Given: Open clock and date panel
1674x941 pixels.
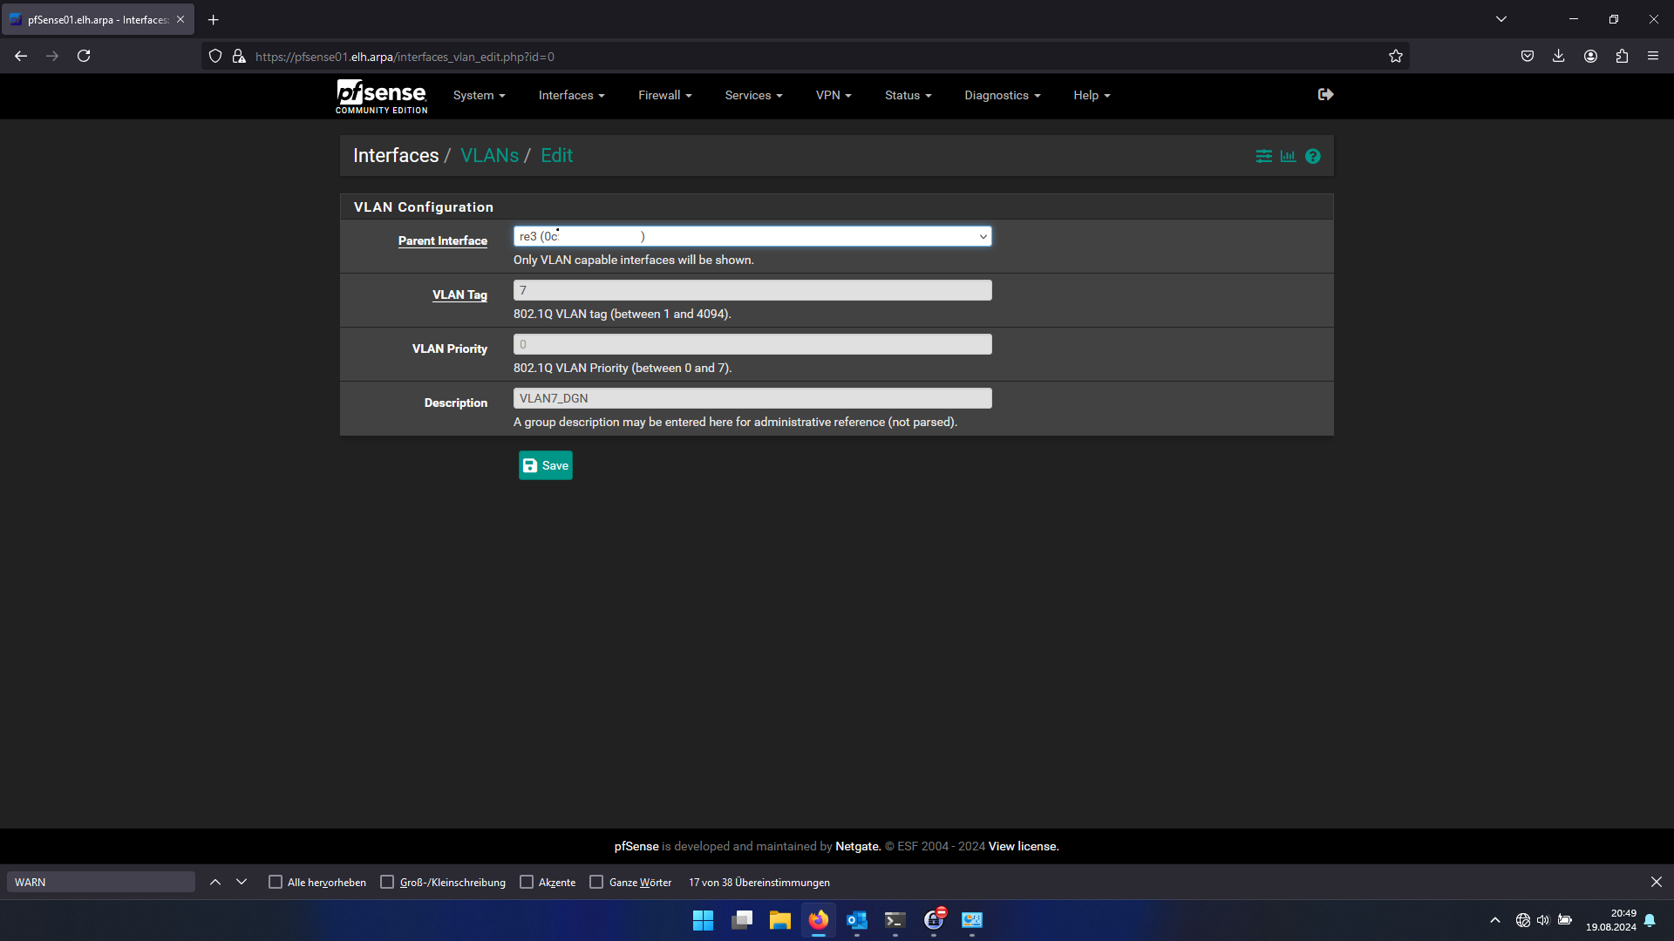Looking at the screenshot, I should pyautogui.click(x=1610, y=920).
